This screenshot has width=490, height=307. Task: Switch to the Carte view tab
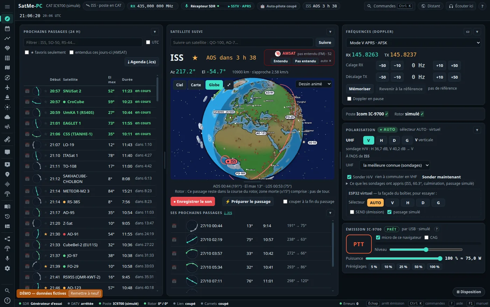pos(196,85)
